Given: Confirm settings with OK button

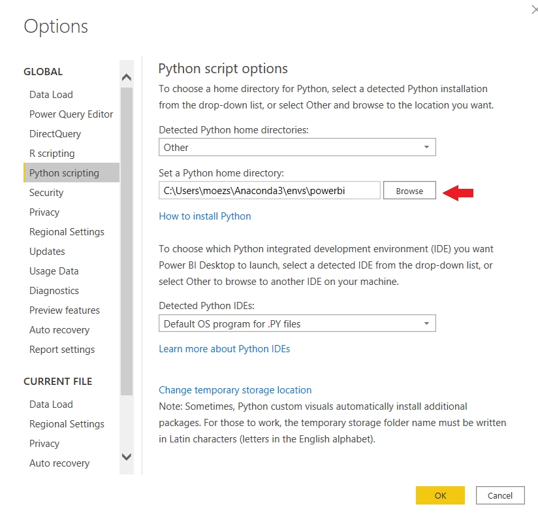Looking at the screenshot, I should click(x=440, y=495).
